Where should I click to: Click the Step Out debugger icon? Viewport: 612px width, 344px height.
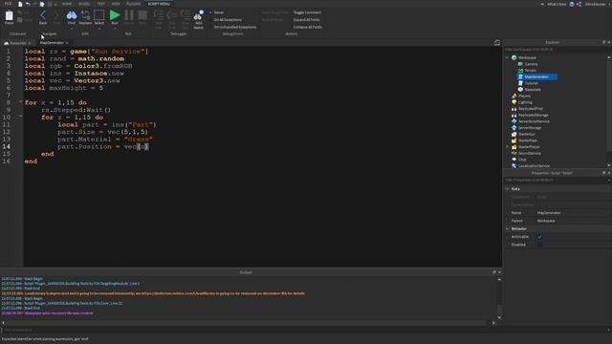click(186, 15)
